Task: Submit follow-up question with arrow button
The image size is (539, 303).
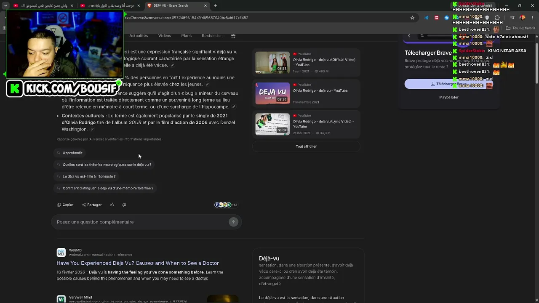Action: 233,222
